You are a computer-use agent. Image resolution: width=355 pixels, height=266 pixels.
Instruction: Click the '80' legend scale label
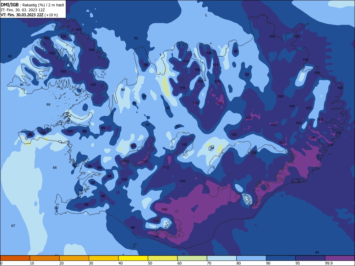tap(239, 263)
